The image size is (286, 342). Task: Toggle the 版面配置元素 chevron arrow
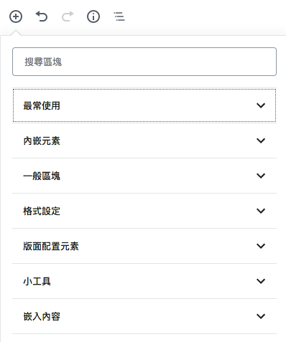point(261,246)
